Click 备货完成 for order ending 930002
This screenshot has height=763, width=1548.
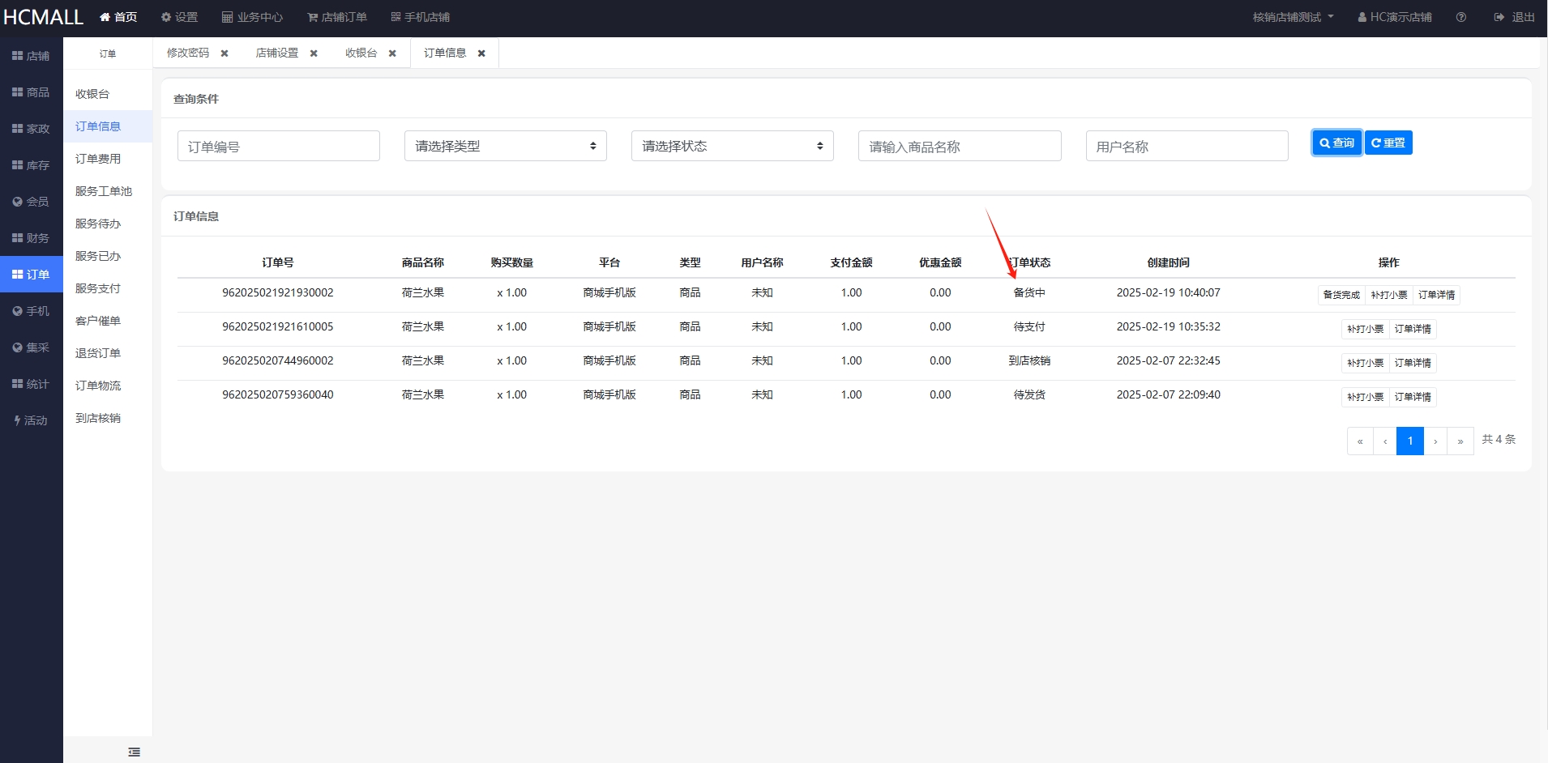point(1341,295)
